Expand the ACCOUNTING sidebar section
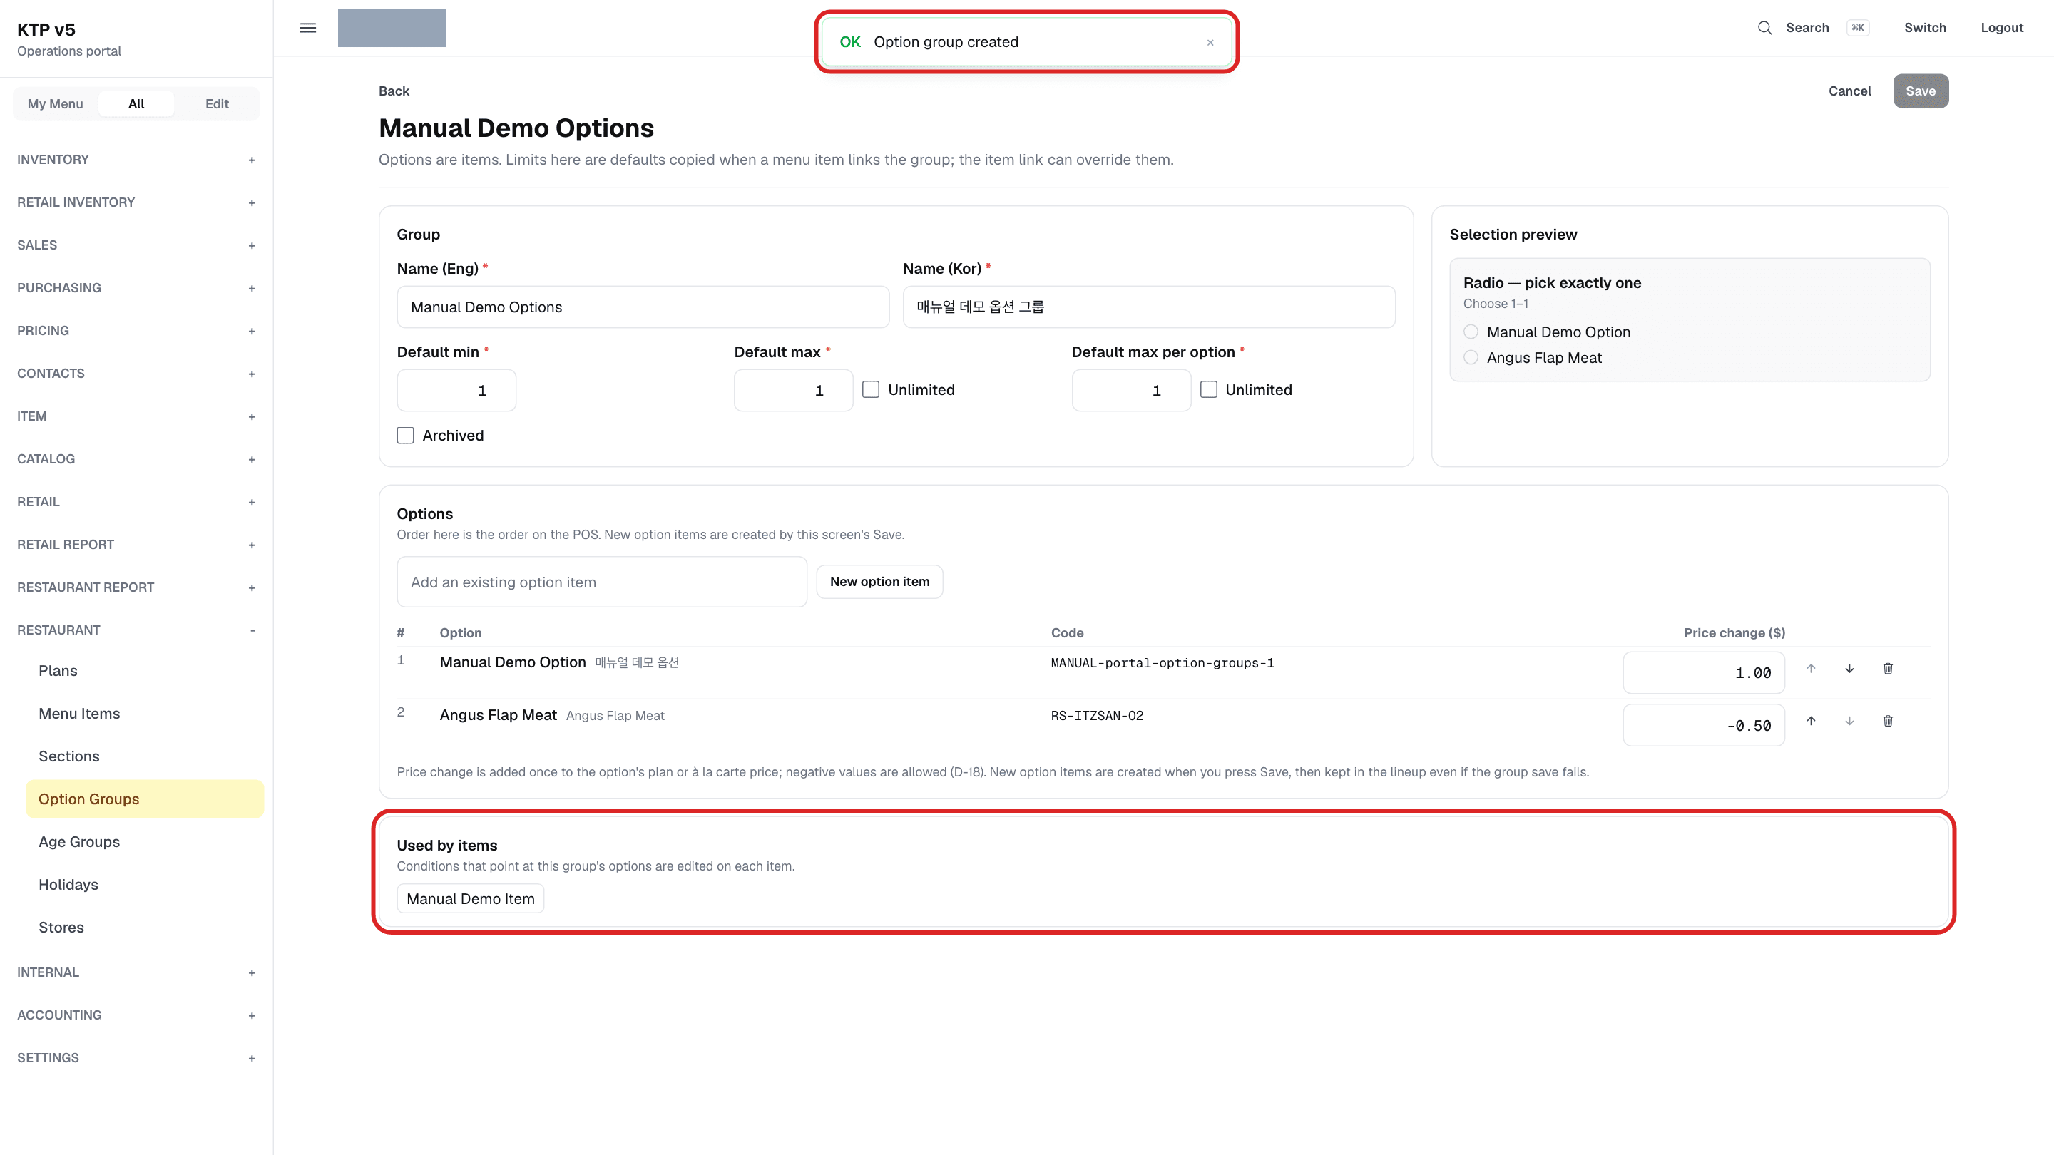 coord(136,1015)
